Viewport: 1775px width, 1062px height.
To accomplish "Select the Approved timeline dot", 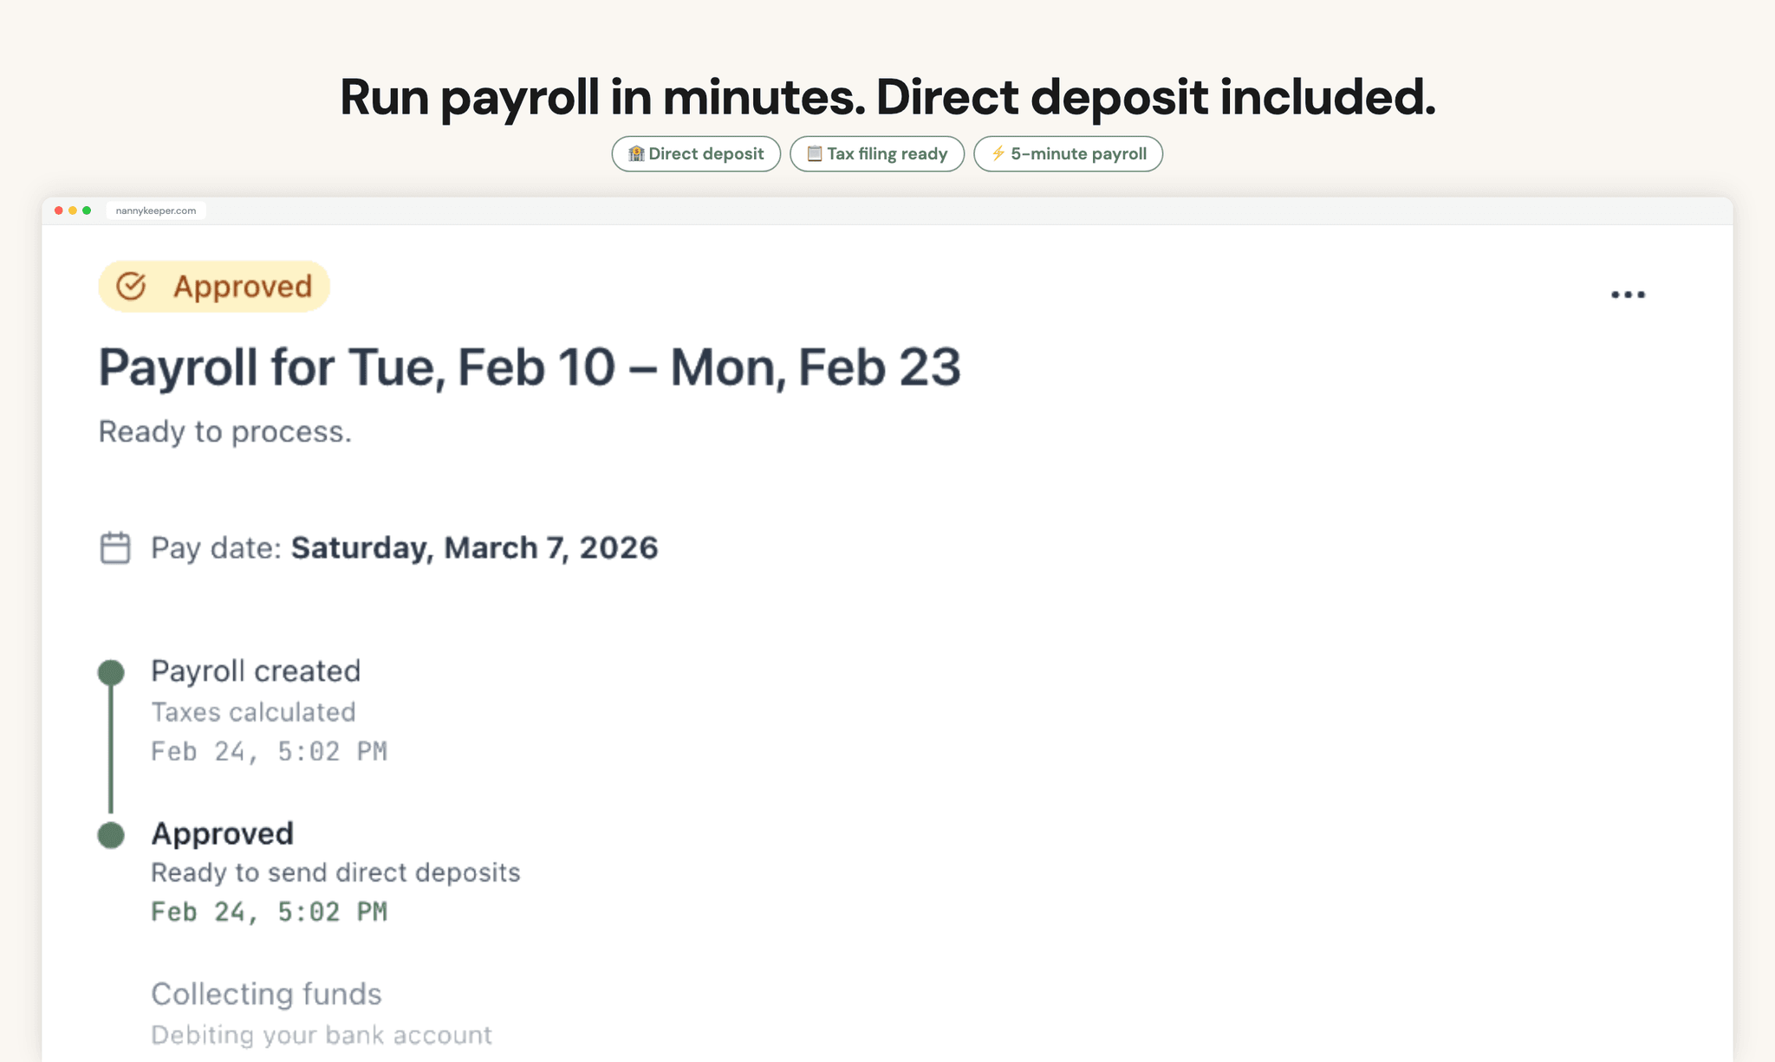I will tap(111, 835).
